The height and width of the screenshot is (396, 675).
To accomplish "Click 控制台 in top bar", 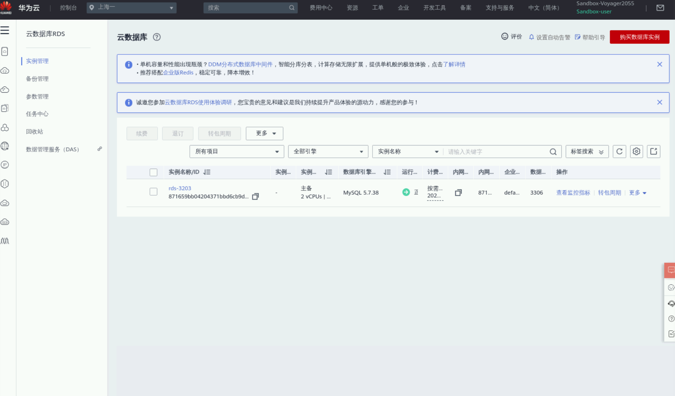I will click(x=68, y=8).
